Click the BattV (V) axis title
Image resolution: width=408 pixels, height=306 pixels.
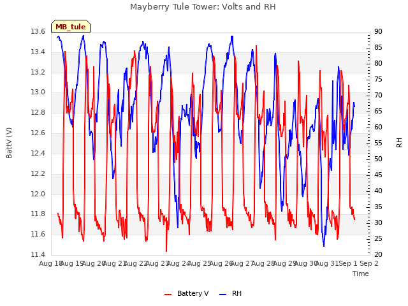(x=9, y=143)
